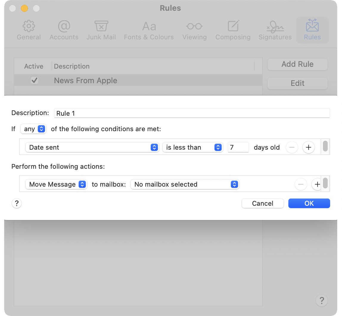This screenshot has width=342, height=316.
Task: Open the Signatures pane
Action: [275, 30]
